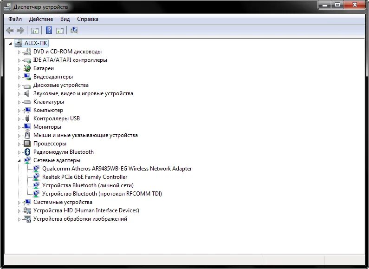Click the Батареи category icon
Image resolution: width=369 pixels, height=269 pixels.
coord(27,69)
